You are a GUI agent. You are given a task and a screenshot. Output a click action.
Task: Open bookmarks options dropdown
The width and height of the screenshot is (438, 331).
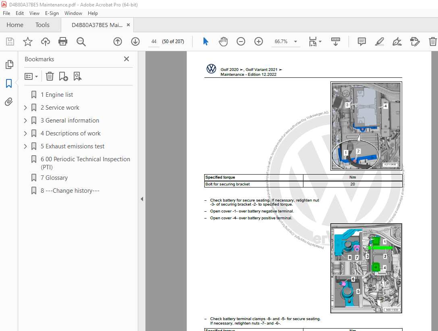[x=31, y=76]
